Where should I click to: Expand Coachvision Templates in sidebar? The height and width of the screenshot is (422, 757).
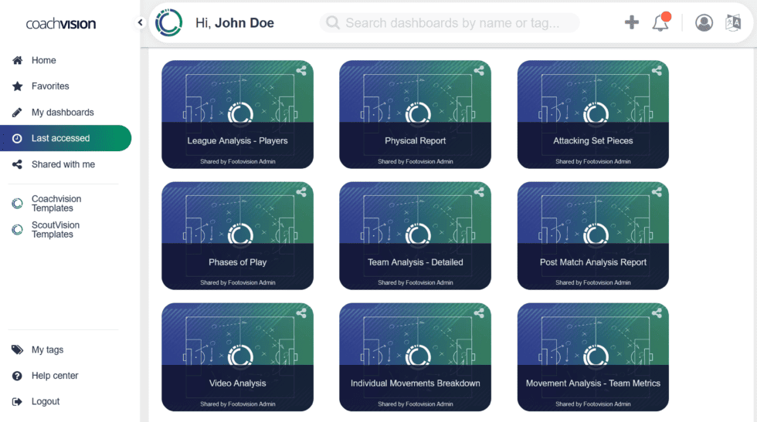(56, 204)
